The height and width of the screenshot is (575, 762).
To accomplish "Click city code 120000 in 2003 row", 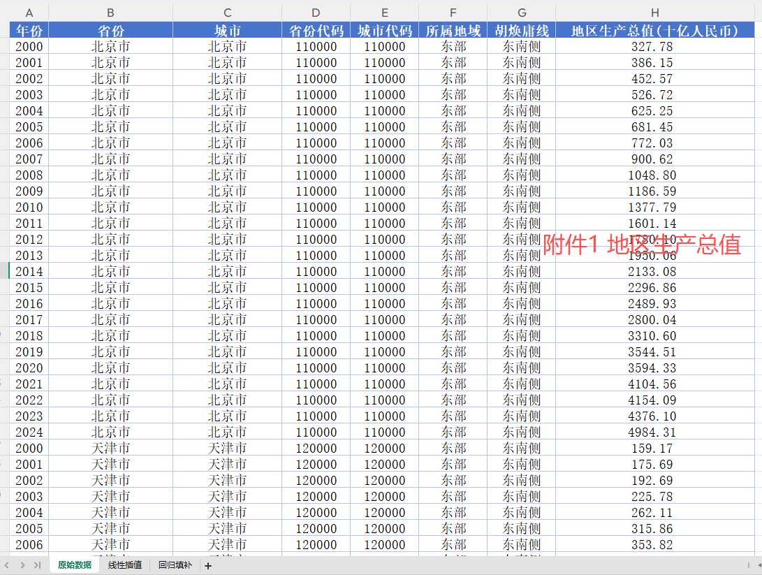I will pos(384,496).
